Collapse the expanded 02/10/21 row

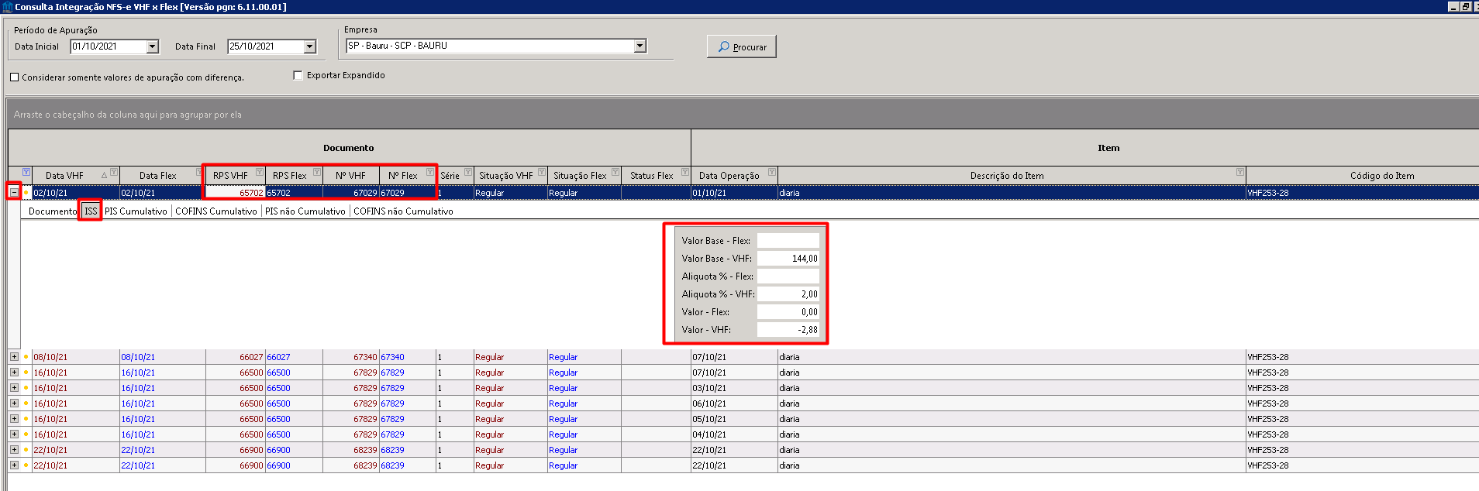[x=14, y=192]
